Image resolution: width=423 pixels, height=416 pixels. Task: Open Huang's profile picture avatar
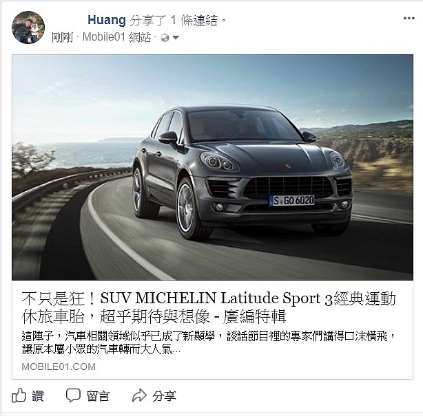click(28, 28)
